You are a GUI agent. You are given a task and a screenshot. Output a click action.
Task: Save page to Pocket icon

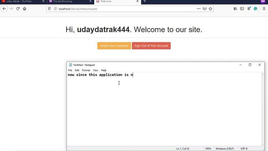204,8
